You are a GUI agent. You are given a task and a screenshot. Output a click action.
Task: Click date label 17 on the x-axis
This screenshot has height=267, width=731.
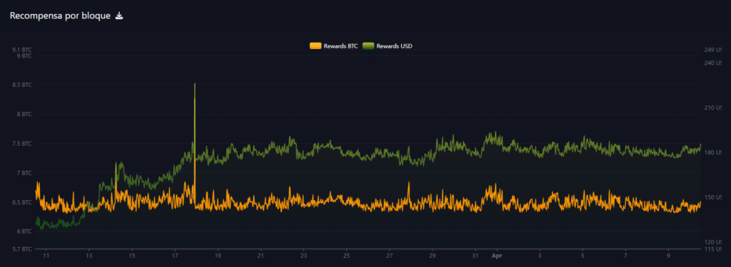175,256
